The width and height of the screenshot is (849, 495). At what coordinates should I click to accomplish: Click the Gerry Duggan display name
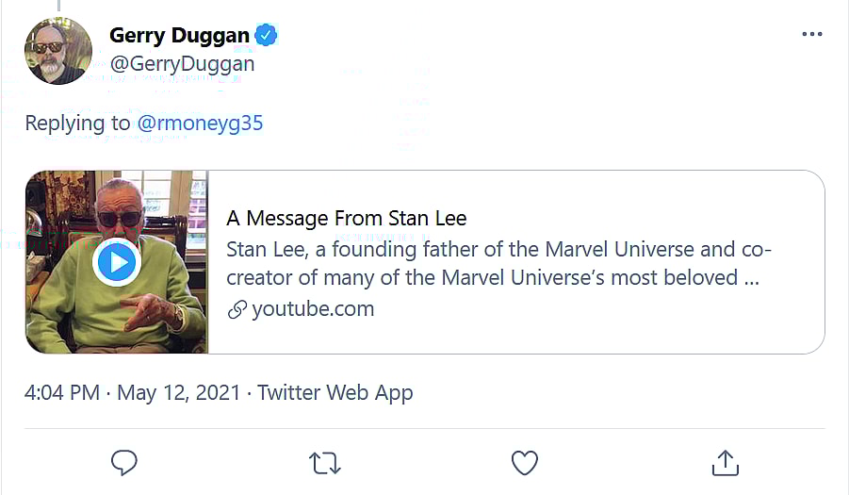click(x=179, y=36)
